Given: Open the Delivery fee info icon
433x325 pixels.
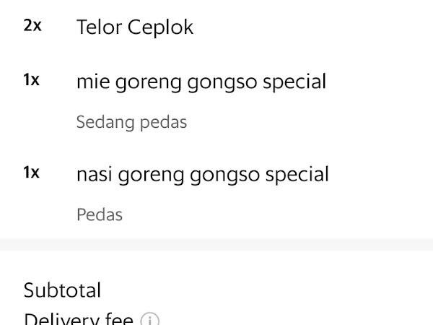Looking at the screenshot, I should (149, 320).
